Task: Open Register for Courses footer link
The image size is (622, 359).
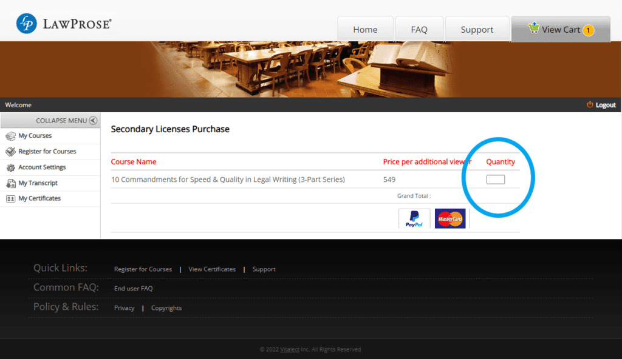Action: [143, 269]
